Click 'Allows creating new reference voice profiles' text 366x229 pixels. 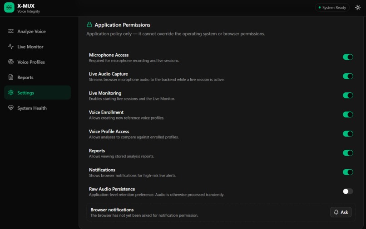point(127,118)
